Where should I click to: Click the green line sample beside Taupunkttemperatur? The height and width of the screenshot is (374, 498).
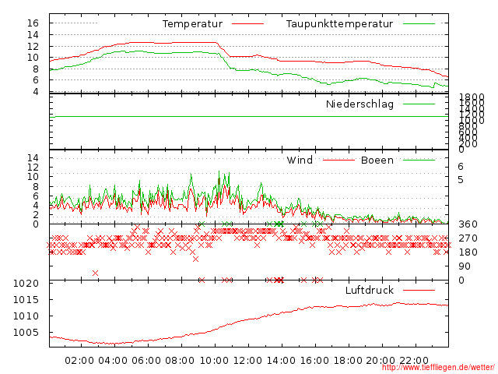pos(419,23)
